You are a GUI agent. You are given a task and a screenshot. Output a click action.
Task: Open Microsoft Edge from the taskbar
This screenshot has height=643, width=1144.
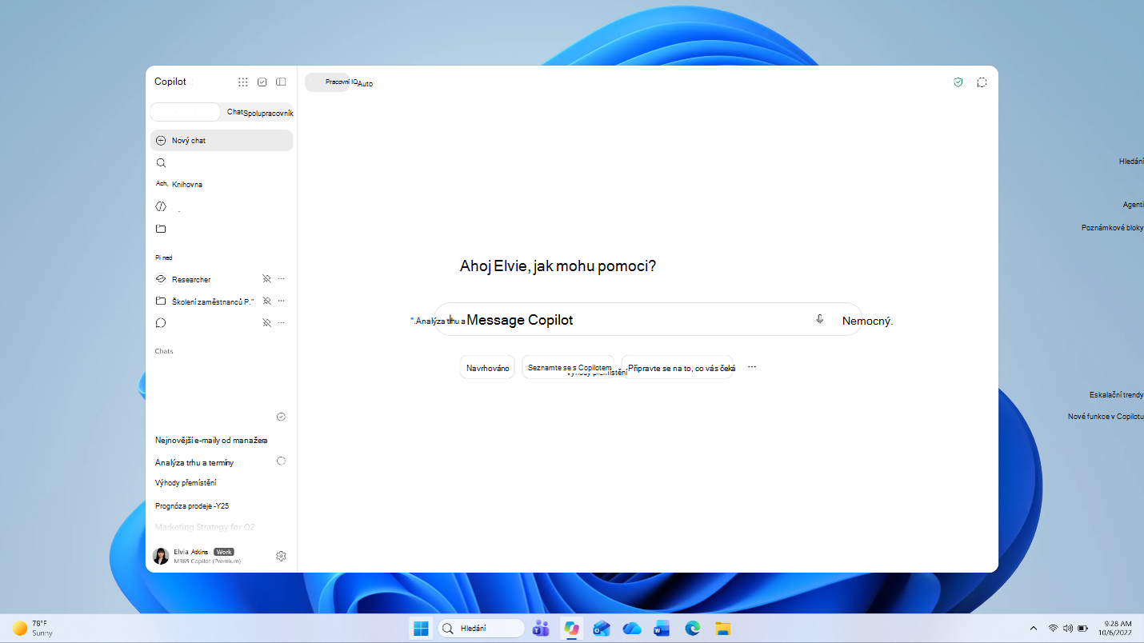[692, 629]
